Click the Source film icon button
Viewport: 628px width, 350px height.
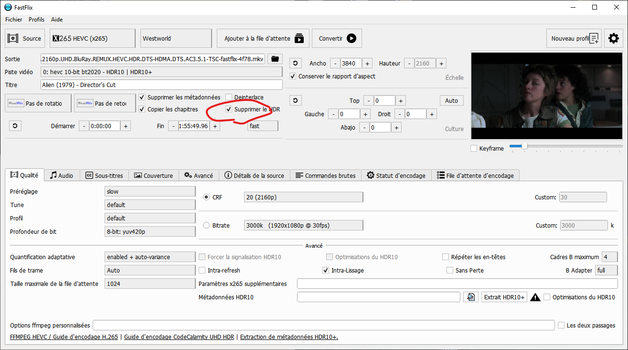click(x=25, y=38)
